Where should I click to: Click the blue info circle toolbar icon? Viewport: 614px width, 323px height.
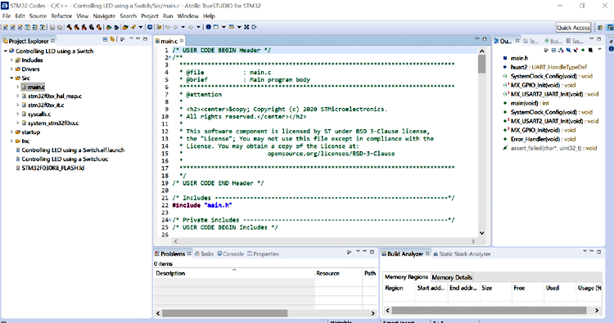(x=208, y=27)
